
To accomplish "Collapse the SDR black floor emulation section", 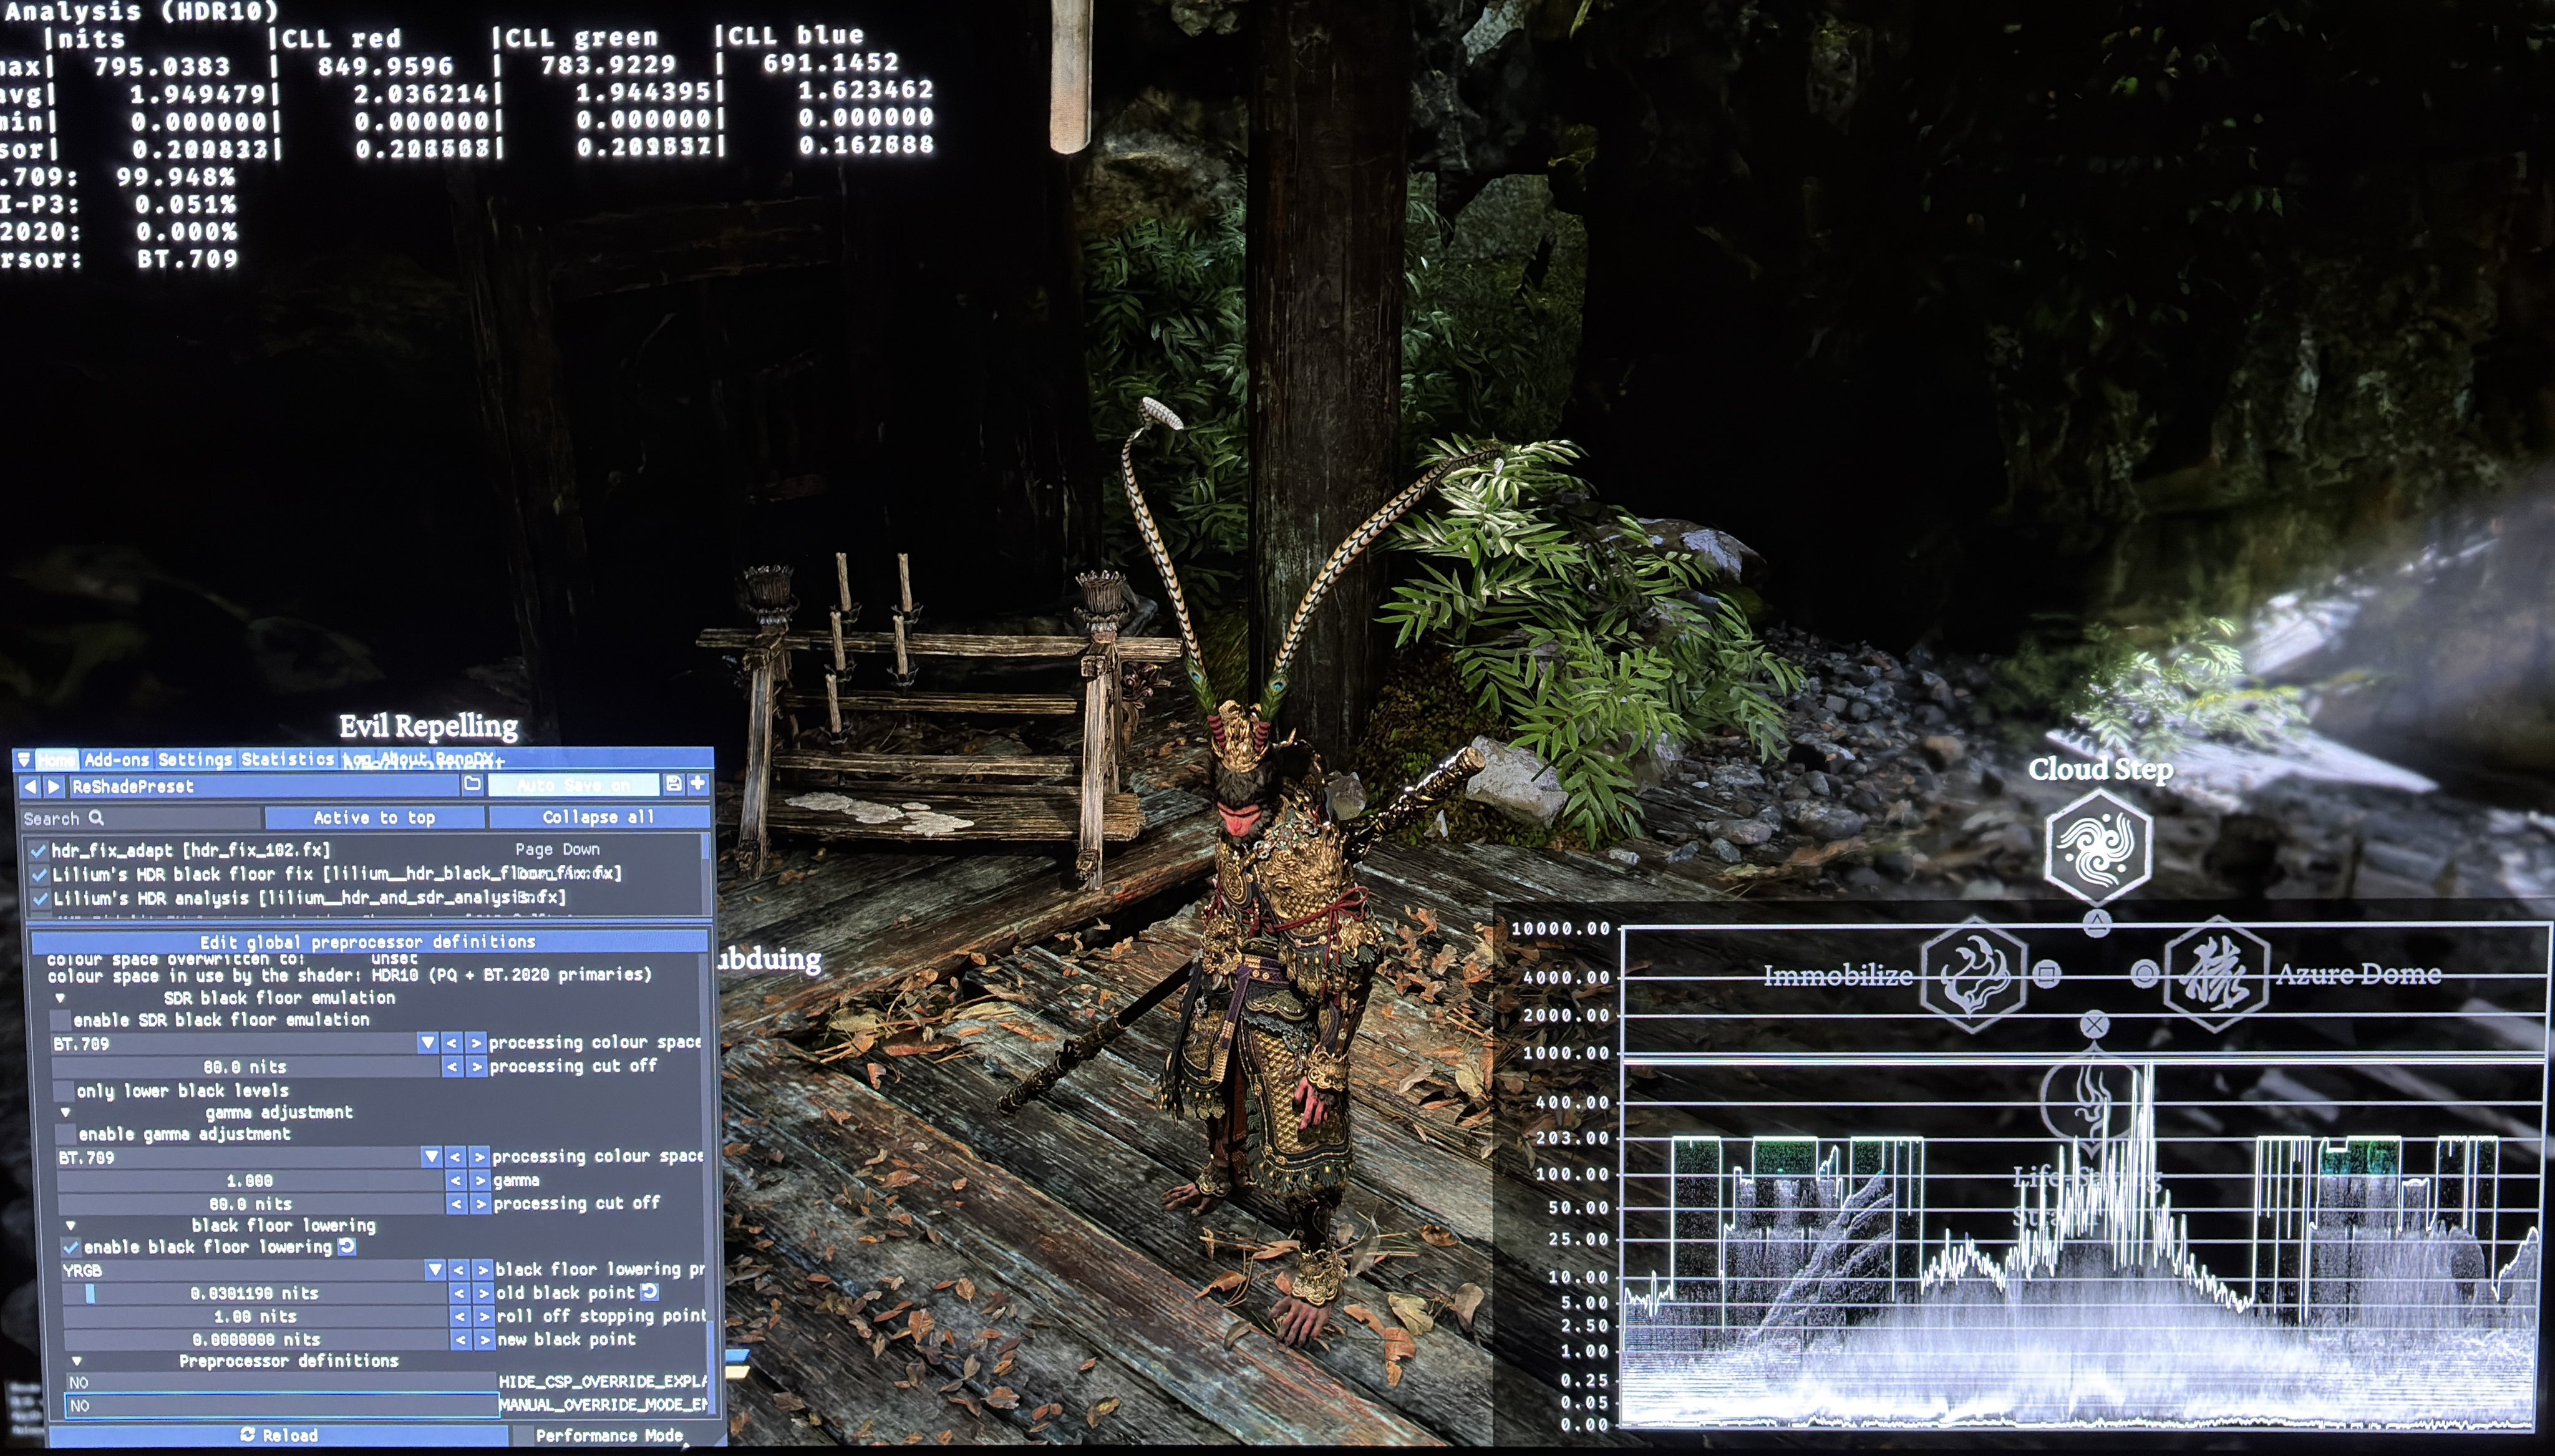I will click(60, 998).
